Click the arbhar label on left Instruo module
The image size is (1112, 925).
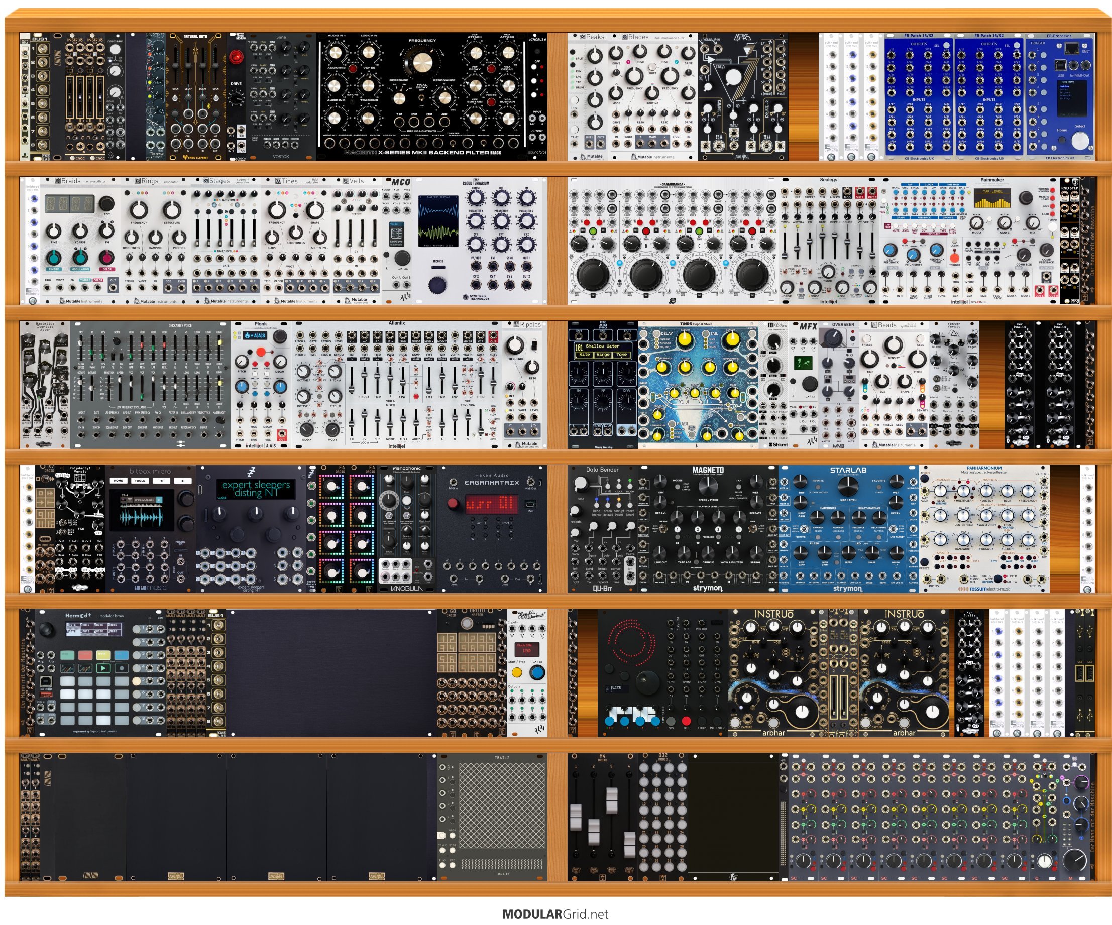(773, 733)
